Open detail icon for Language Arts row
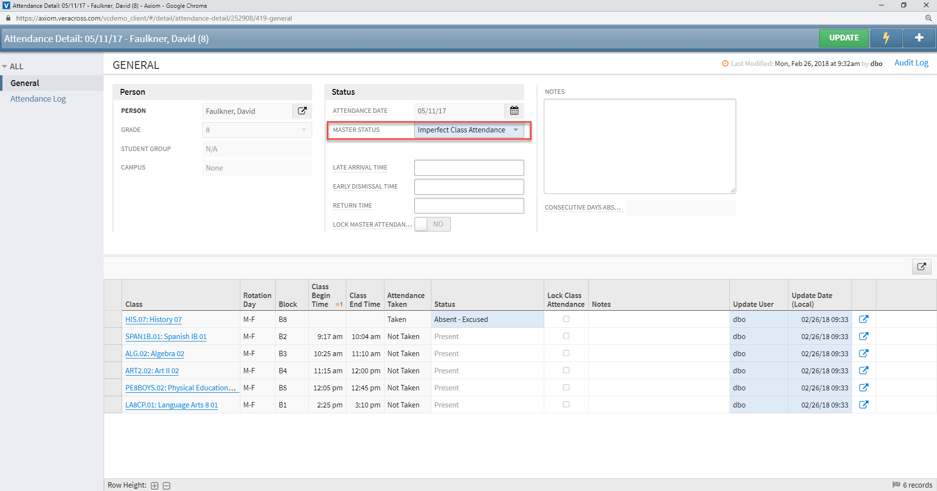Image resolution: width=937 pixels, height=491 pixels. coord(863,405)
